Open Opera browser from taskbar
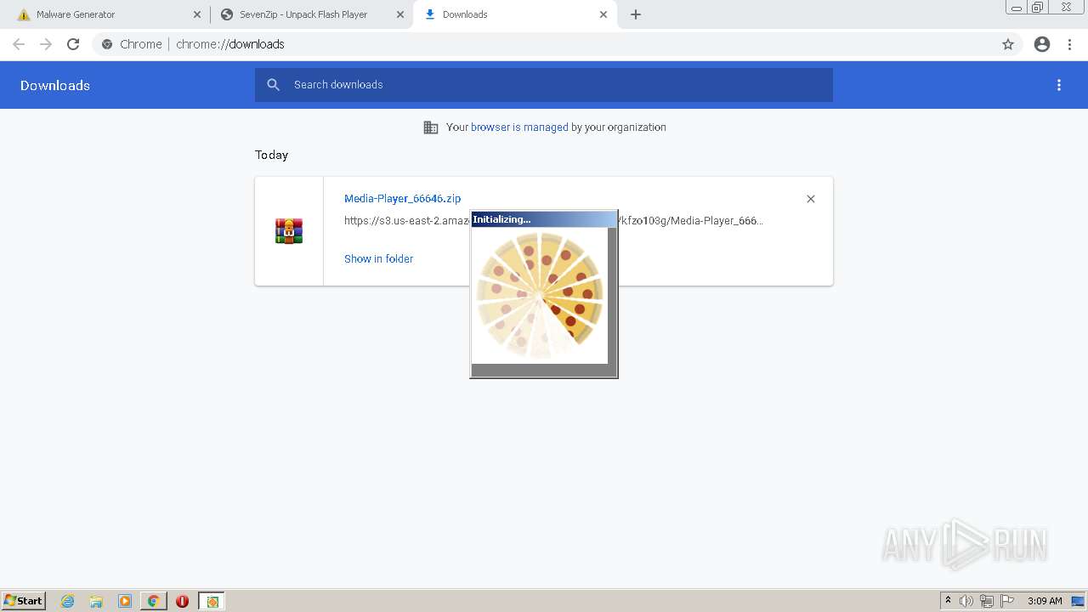Screen dimensions: 1088x612 (x=182, y=601)
